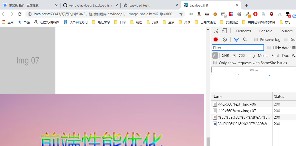Open the network search magnifier

[245, 39]
